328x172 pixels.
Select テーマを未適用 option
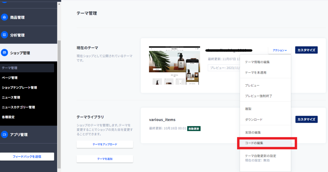tap(256, 73)
